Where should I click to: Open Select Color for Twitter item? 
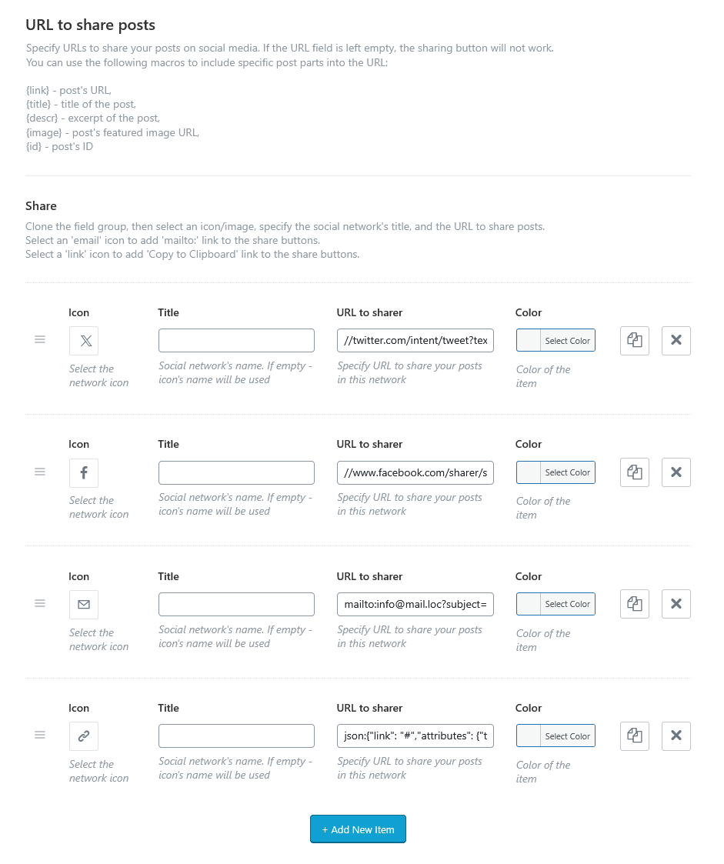click(x=568, y=341)
